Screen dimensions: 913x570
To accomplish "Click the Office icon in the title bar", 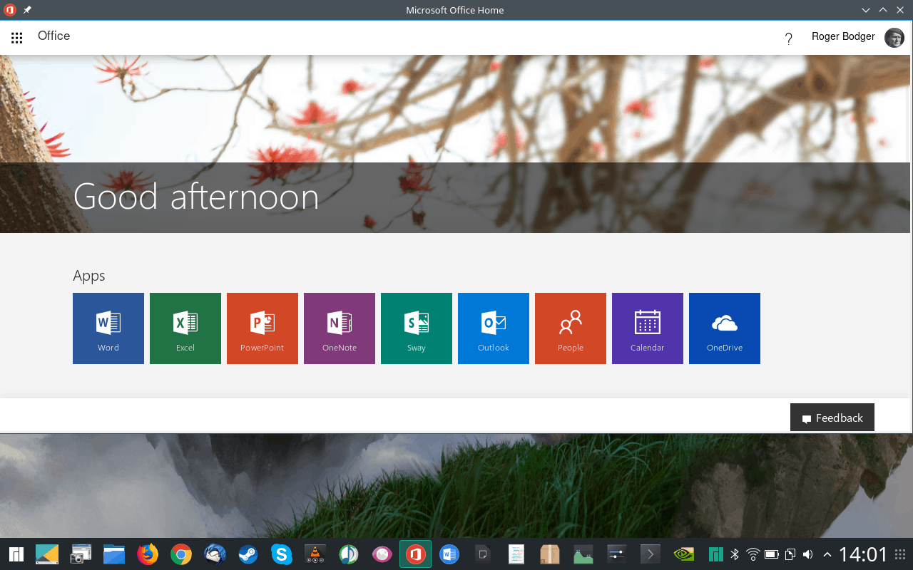I will (x=10, y=10).
